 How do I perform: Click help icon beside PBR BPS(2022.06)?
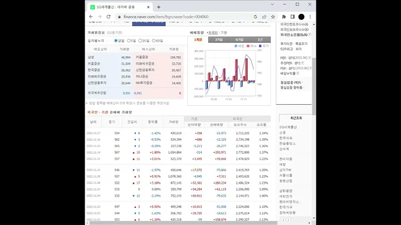pyautogui.click(x=310, y=69)
